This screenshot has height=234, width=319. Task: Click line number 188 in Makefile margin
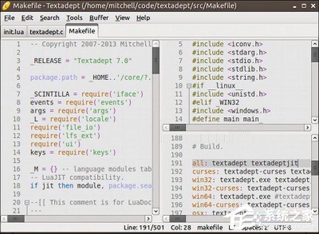coord(177,138)
